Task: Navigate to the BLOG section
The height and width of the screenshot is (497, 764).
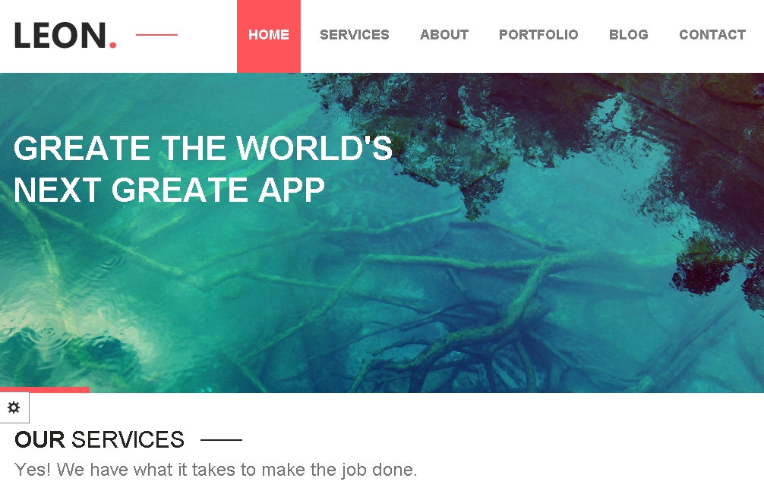Action: pos(629,35)
